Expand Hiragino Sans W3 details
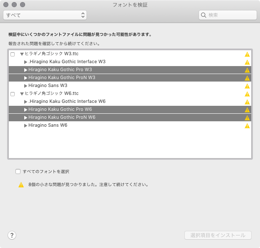 (x=25, y=86)
